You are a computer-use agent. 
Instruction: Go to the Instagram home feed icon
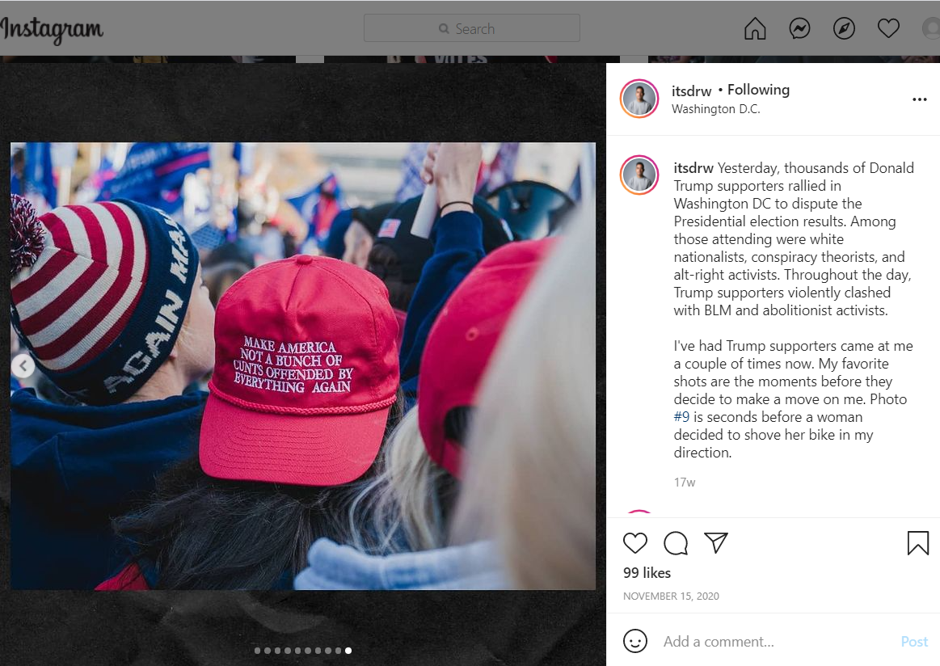tap(755, 28)
